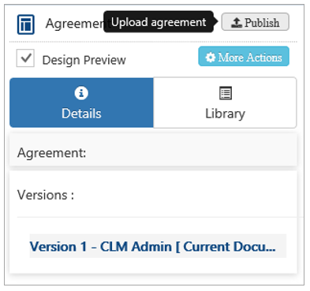Screen dimensions: 310x291
Task: Expand the Agreement: section header
Action: [x=153, y=152]
